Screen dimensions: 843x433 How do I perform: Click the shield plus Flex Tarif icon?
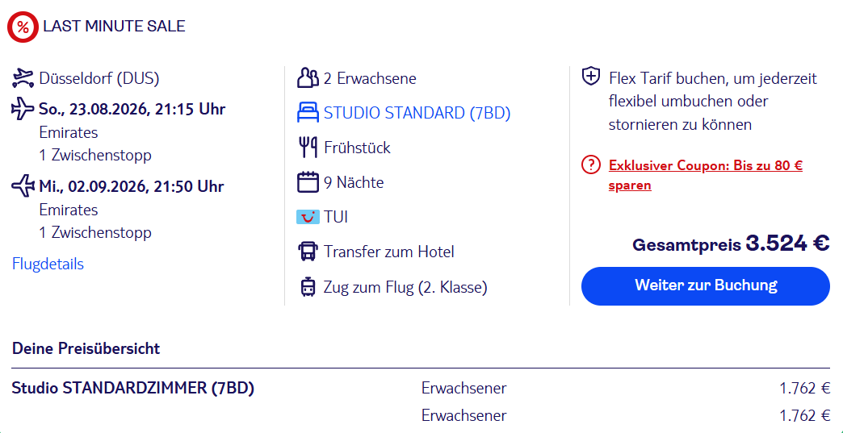[x=591, y=77]
